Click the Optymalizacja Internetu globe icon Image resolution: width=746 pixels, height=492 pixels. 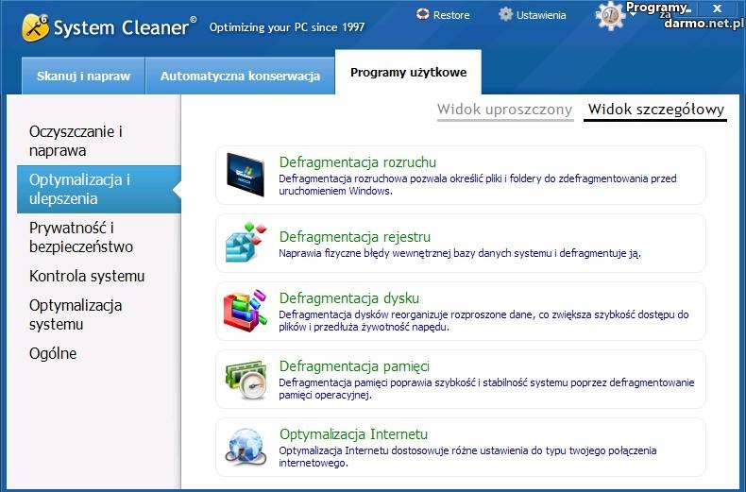[x=246, y=447]
